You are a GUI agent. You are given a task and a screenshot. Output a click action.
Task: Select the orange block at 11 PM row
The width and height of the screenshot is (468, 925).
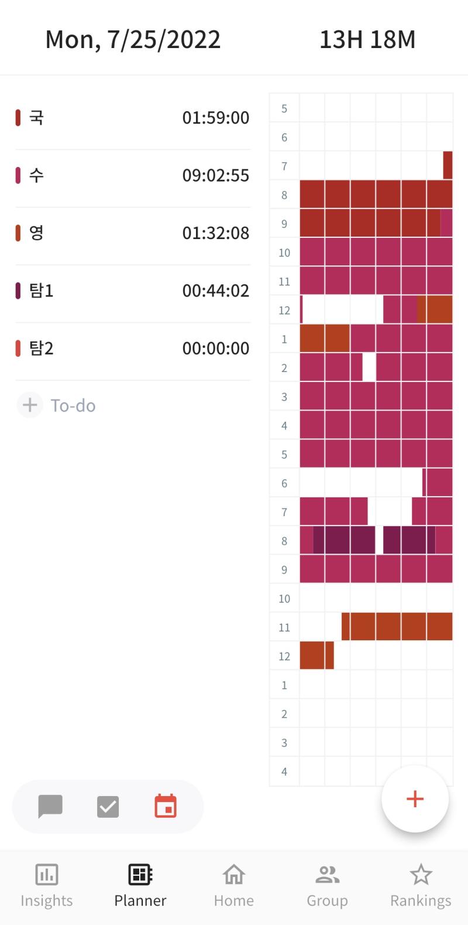[x=397, y=626]
